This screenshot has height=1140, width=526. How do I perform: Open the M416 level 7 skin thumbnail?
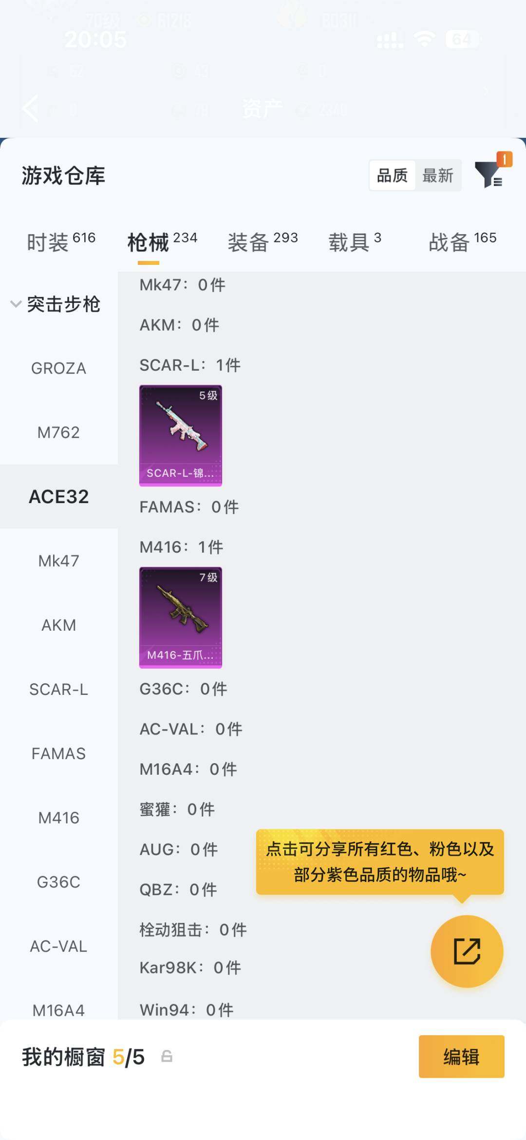(181, 617)
